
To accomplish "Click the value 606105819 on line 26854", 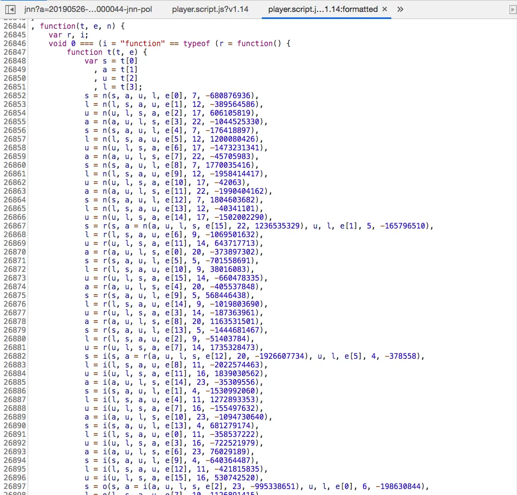I will [x=230, y=113].
